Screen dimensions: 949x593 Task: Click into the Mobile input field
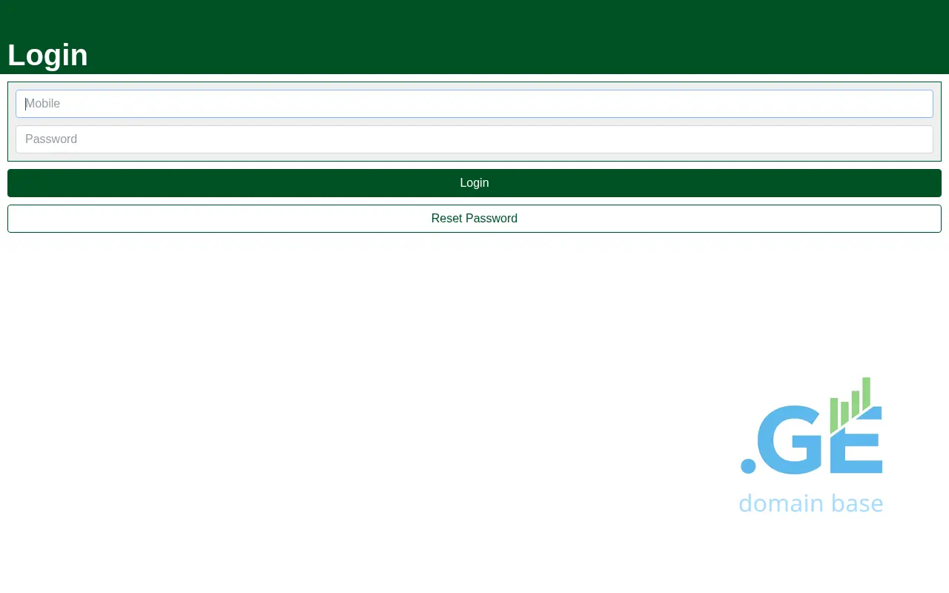474,104
